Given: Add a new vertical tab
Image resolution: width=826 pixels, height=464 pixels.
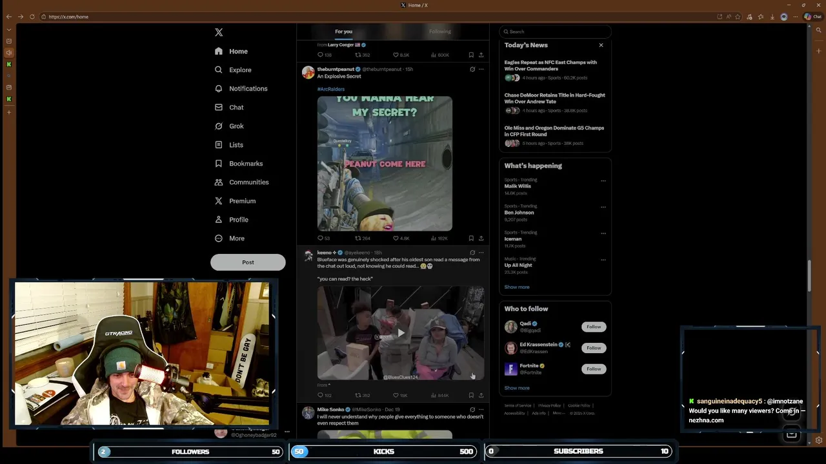Looking at the screenshot, I should [x=8, y=112].
